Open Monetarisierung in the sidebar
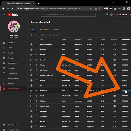The image size is (131, 131). coord(13,78)
